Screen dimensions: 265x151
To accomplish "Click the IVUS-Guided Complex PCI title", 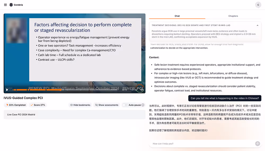I will point(23,98).
